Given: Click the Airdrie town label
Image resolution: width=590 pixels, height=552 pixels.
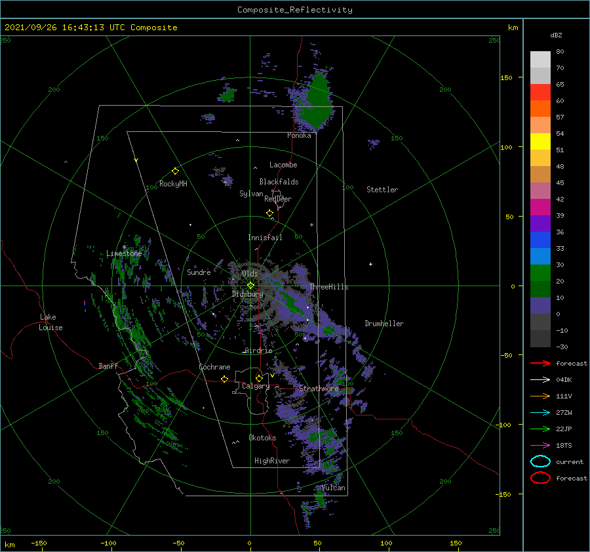Looking at the screenshot, I should [x=258, y=350].
